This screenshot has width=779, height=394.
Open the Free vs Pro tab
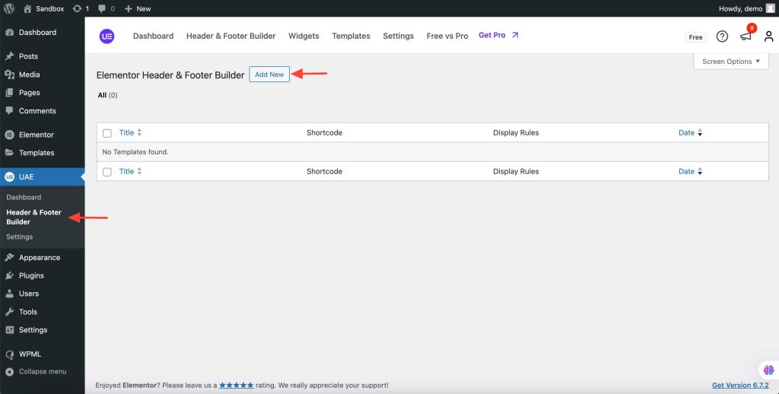[447, 36]
